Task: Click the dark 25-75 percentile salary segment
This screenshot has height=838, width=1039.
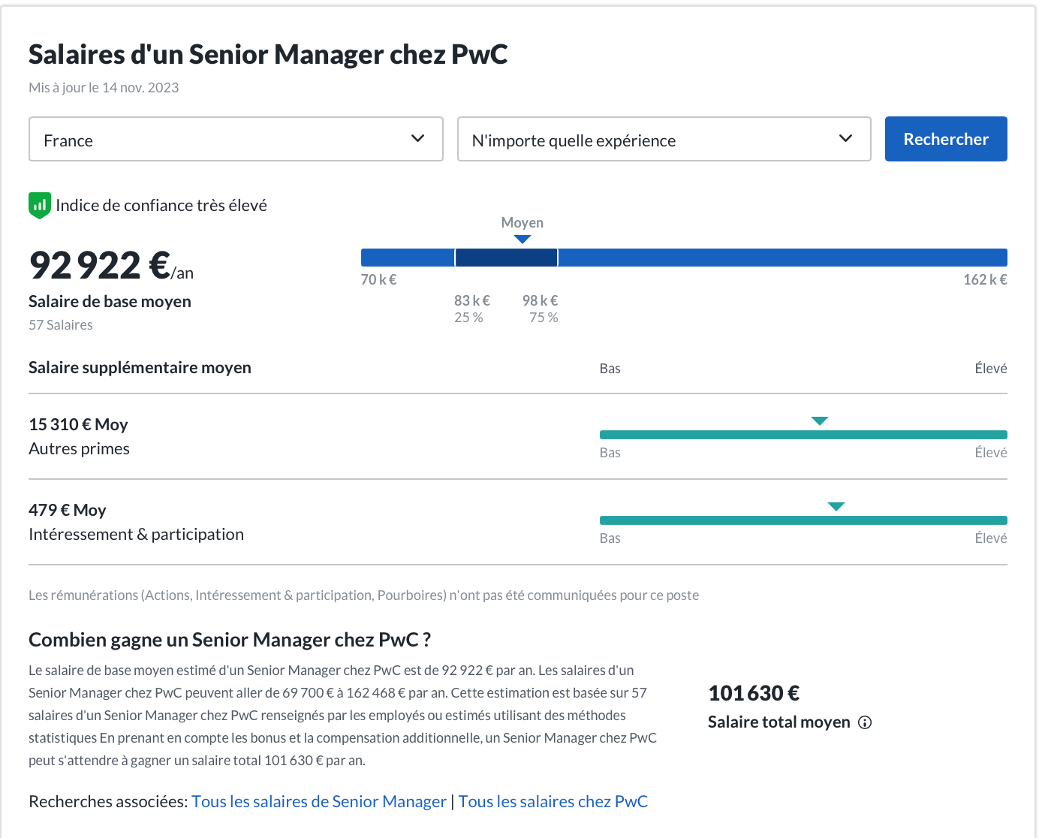Action: (x=506, y=258)
